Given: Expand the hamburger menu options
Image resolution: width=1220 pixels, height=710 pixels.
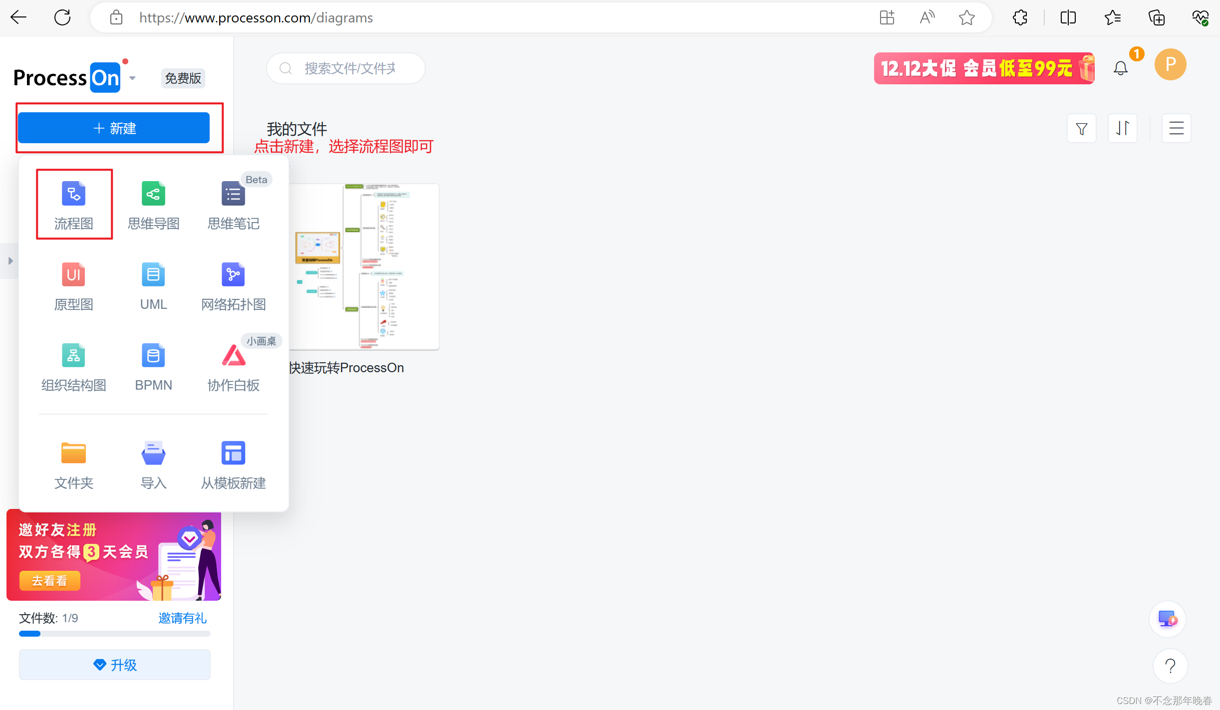Looking at the screenshot, I should click(1176, 128).
